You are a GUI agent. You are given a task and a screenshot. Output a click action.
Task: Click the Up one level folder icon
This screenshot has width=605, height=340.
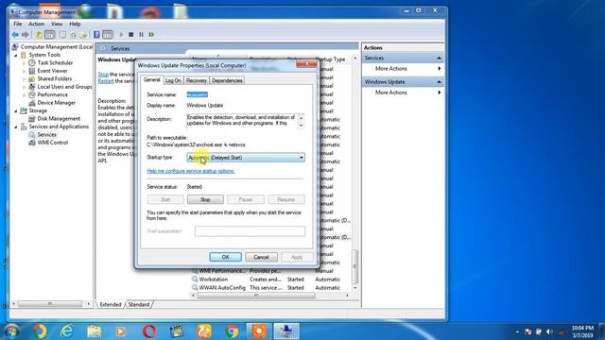(39, 35)
